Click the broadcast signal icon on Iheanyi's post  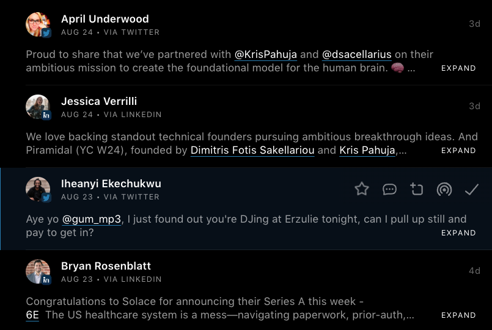[444, 189]
